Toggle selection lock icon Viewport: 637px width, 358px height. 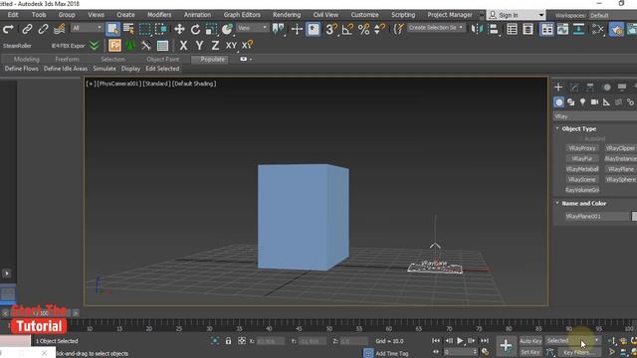[x=228, y=341]
